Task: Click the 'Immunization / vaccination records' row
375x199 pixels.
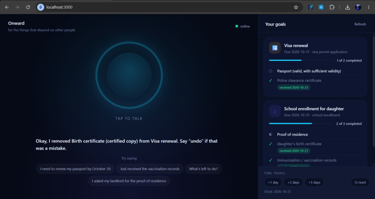Action: point(315,160)
